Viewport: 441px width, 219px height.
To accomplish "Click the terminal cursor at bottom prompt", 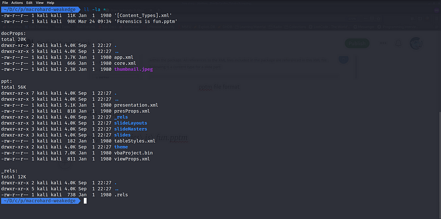I will tap(85, 201).
